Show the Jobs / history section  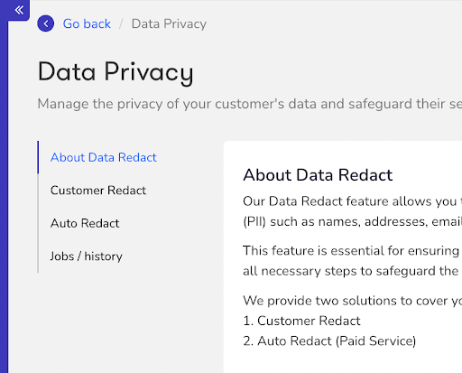pos(86,256)
